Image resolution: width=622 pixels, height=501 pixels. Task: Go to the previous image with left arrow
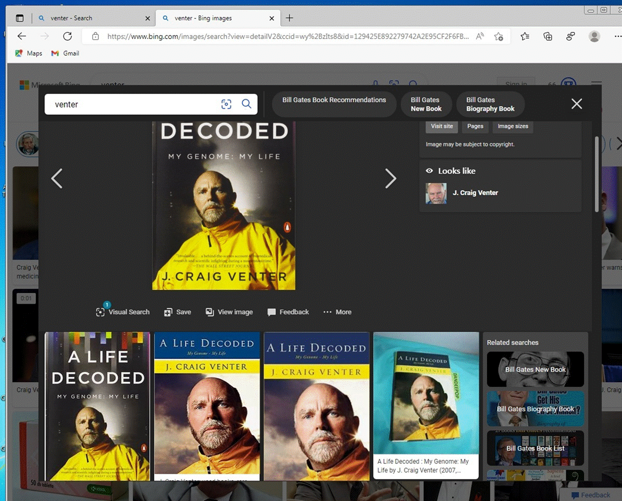click(x=57, y=178)
